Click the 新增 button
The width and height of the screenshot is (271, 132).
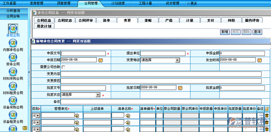(225, 32)
